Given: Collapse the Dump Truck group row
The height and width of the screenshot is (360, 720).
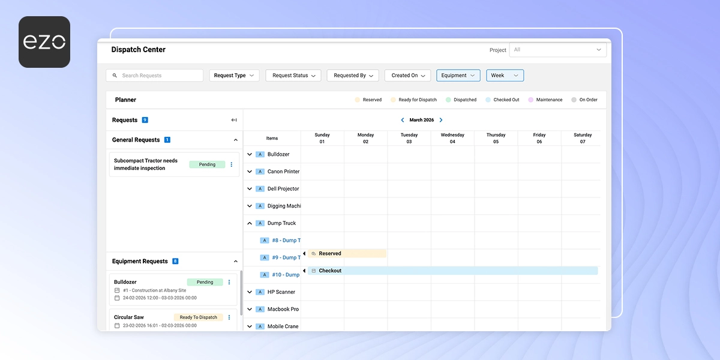Looking at the screenshot, I should click(x=250, y=223).
